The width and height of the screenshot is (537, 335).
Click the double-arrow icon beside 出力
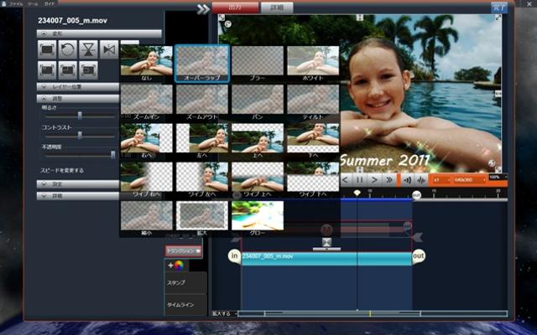click(x=203, y=9)
